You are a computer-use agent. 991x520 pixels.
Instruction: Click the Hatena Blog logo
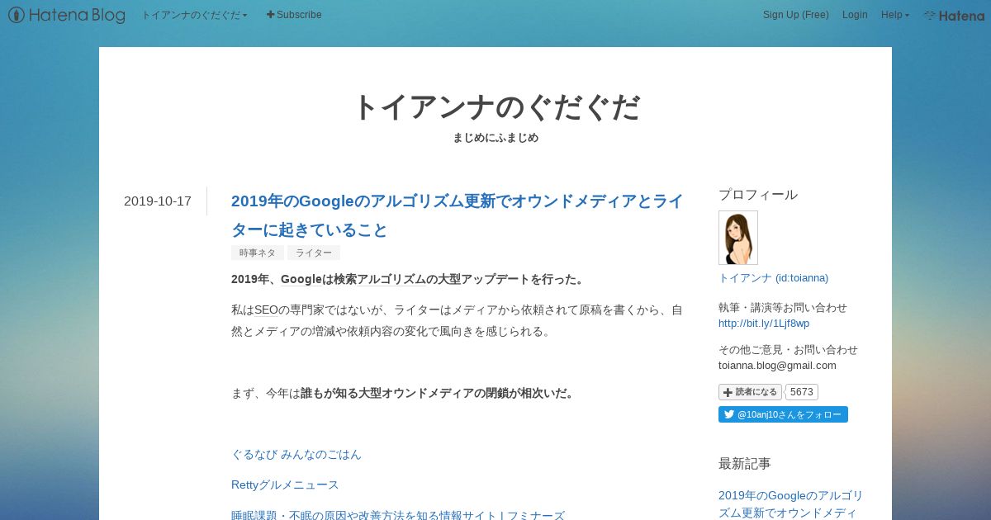[67, 15]
